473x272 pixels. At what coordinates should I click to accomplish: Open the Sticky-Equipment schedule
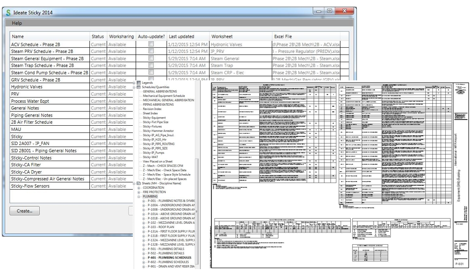pos(154,118)
